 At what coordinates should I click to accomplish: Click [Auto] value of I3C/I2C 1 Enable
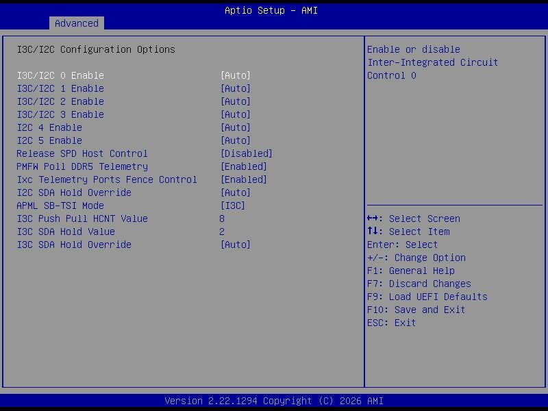point(236,88)
